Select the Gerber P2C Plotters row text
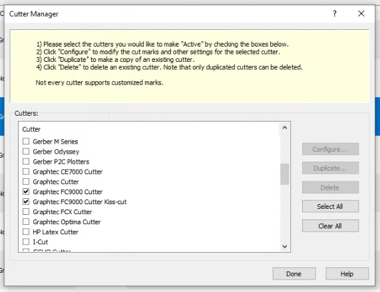 point(61,162)
